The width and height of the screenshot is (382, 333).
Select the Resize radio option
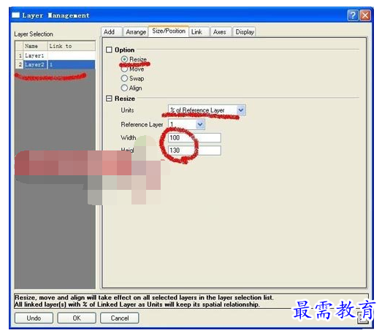(124, 59)
